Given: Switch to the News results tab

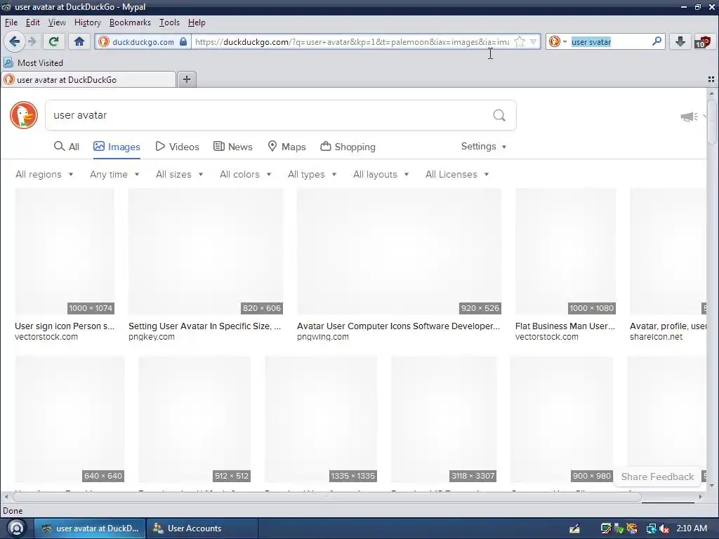Looking at the screenshot, I should 233,147.
